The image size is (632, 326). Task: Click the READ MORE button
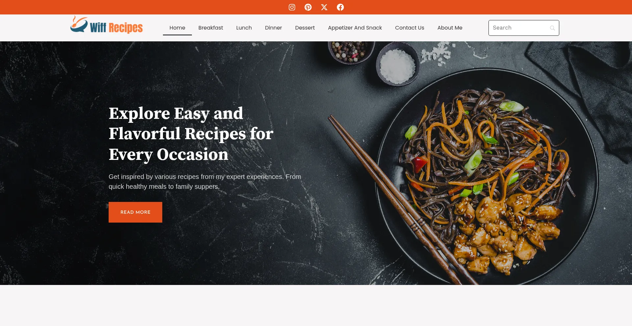pos(135,212)
